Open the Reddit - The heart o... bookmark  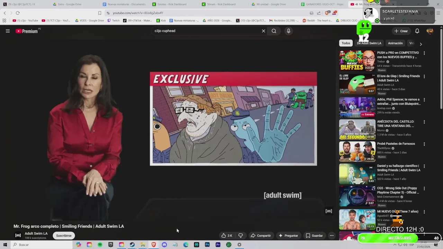click(x=317, y=20)
